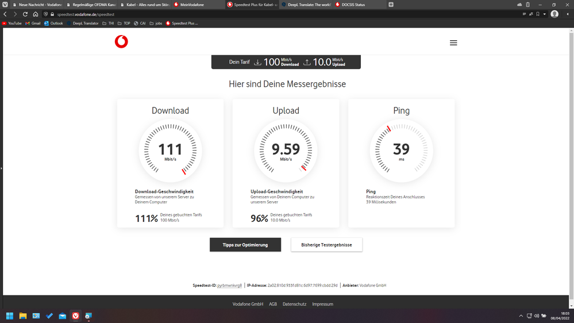Expand the jobs bookmarks folder
The width and height of the screenshot is (574, 323).
point(156,23)
